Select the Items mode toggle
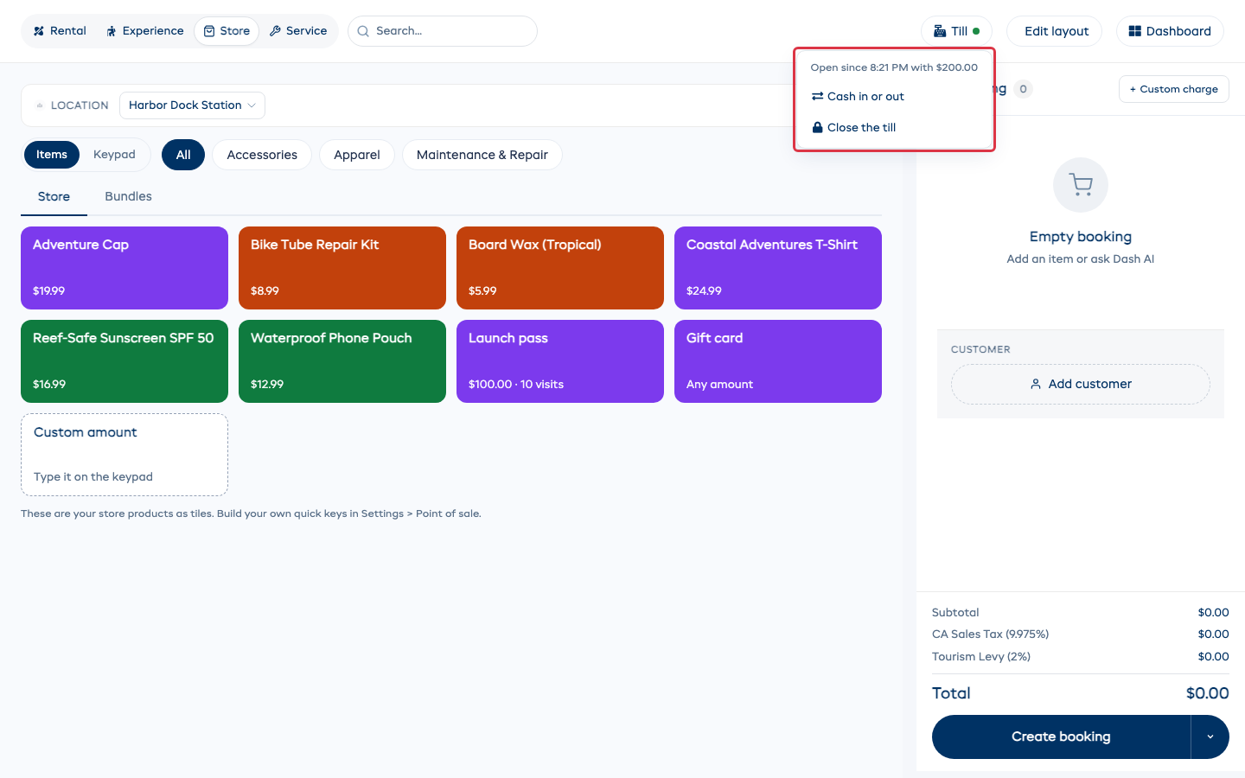The height and width of the screenshot is (778, 1245). click(x=52, y=155)
